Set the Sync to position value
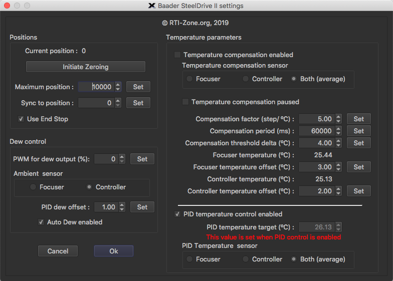 pos(138,103)
